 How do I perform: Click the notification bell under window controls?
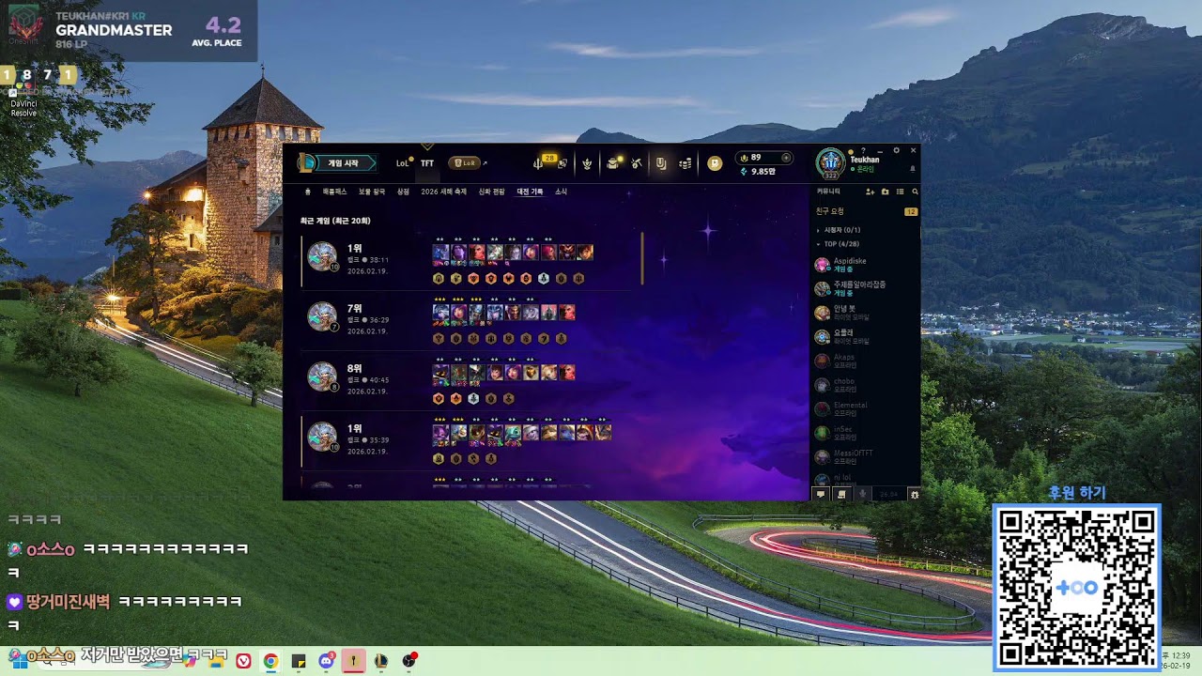point(912,170)
